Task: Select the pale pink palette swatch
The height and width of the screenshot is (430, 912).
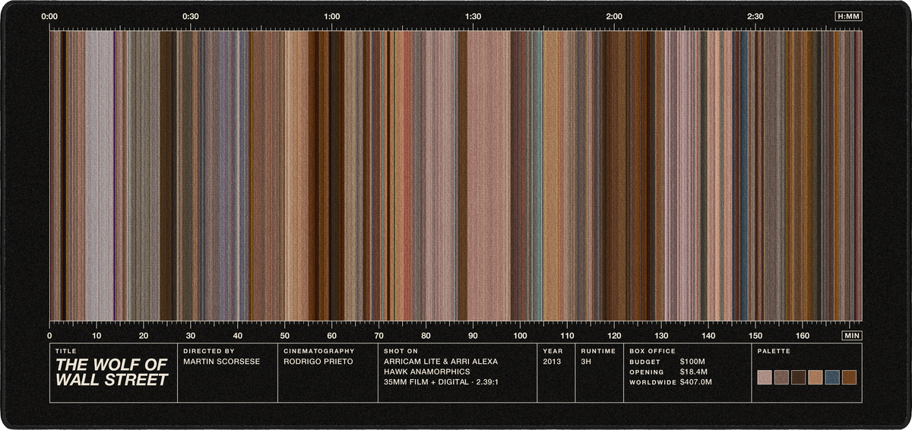Action: (x=765, y=378)
